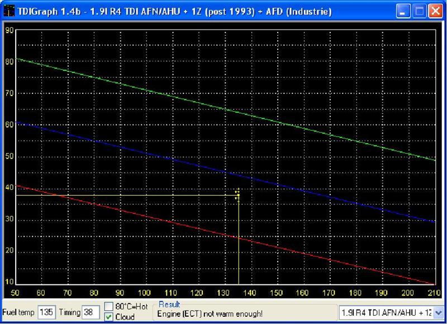Click the TDIGraph application icon in the title bar
The image size is (447, 324).
click(x=9, y=9)
